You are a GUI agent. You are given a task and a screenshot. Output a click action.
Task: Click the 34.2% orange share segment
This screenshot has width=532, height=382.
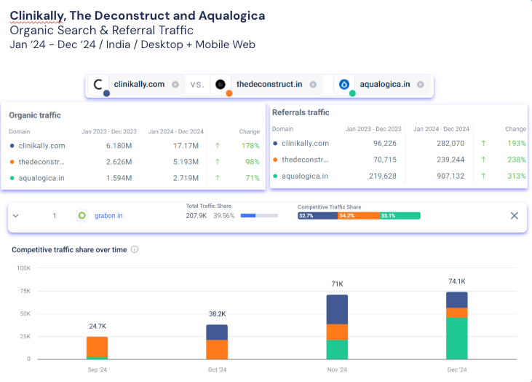(x=359, y=216)
